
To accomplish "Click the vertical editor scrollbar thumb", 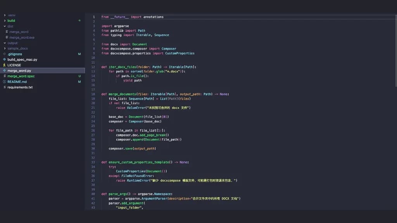I will coord(396,51).
